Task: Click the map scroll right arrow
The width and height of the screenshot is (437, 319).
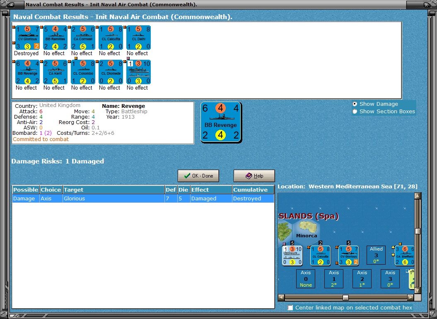Action: click(410, 297)
